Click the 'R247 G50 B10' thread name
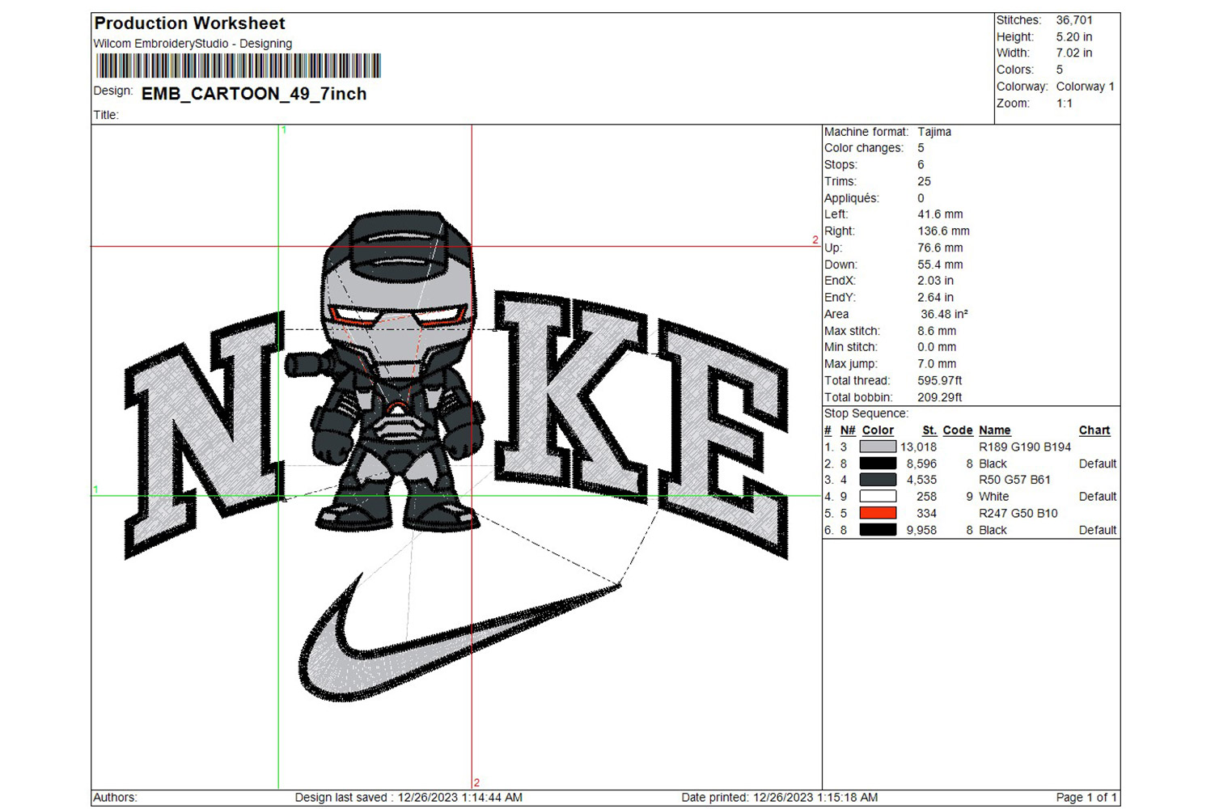The width and height of the screenshot is (1215, 809). (x=1018, y=513)
